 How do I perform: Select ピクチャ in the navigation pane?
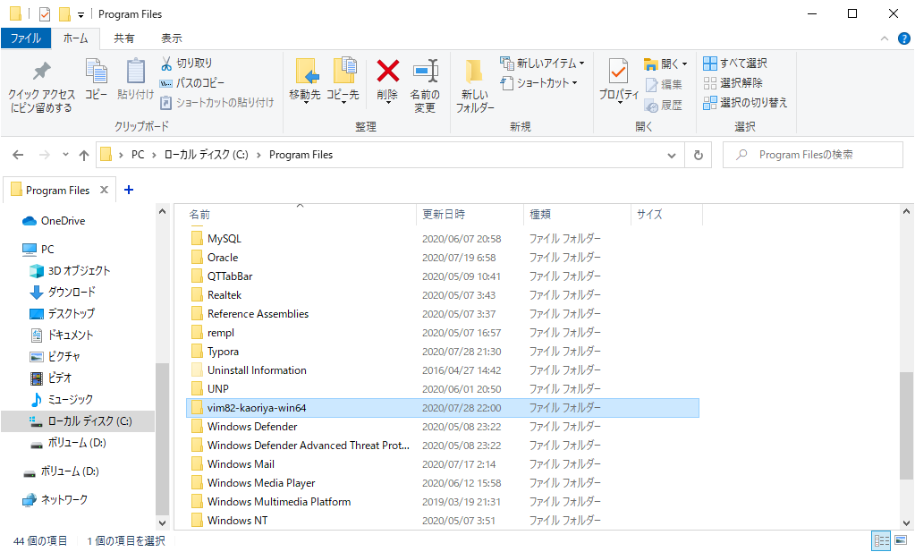pos(55,357)
